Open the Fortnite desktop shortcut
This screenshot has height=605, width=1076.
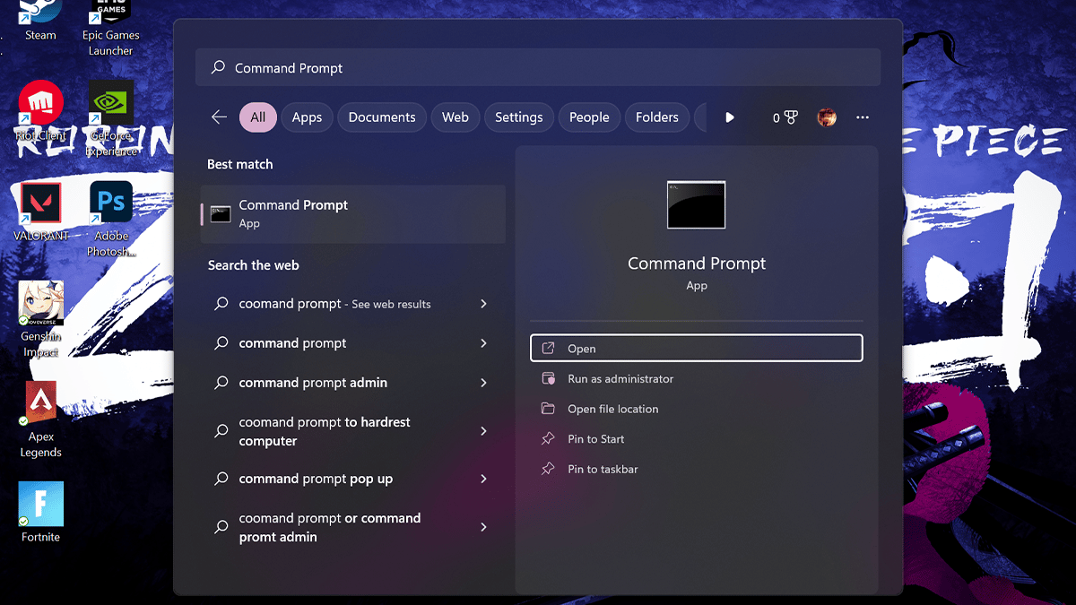pos(41,505)
